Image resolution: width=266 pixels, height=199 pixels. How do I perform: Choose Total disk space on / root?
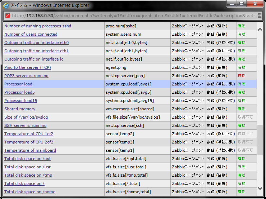pyautogui.click(x=24, y=183)
